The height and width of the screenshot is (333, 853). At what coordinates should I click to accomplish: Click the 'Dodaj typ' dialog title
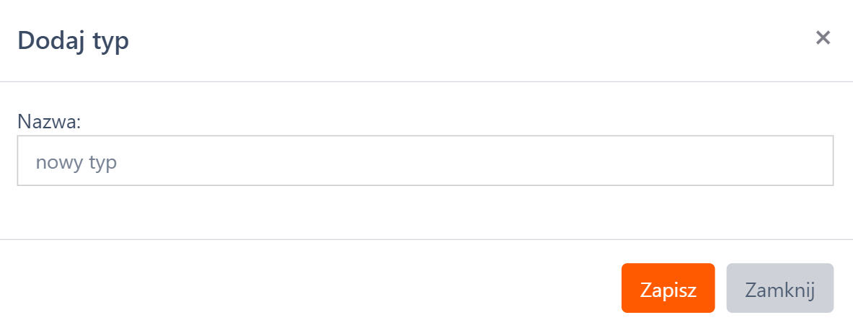tap(73, 40)
